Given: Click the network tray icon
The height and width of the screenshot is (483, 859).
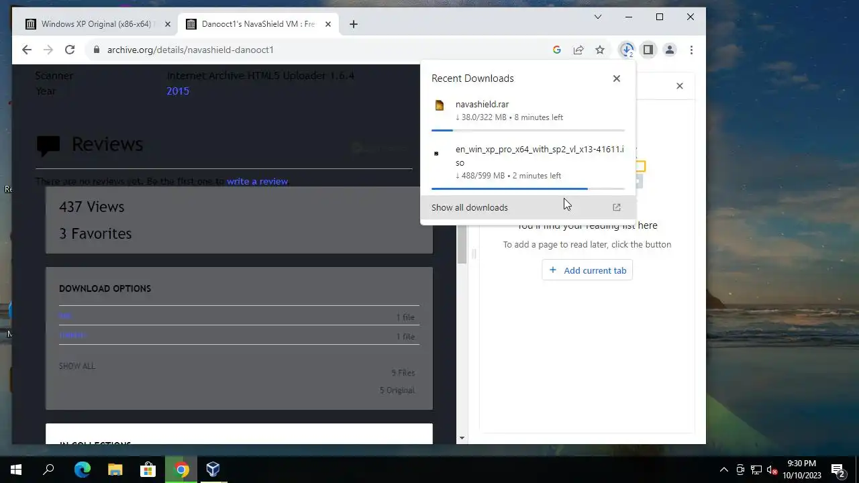Looking at the screenshot, I should coord(756,470).
